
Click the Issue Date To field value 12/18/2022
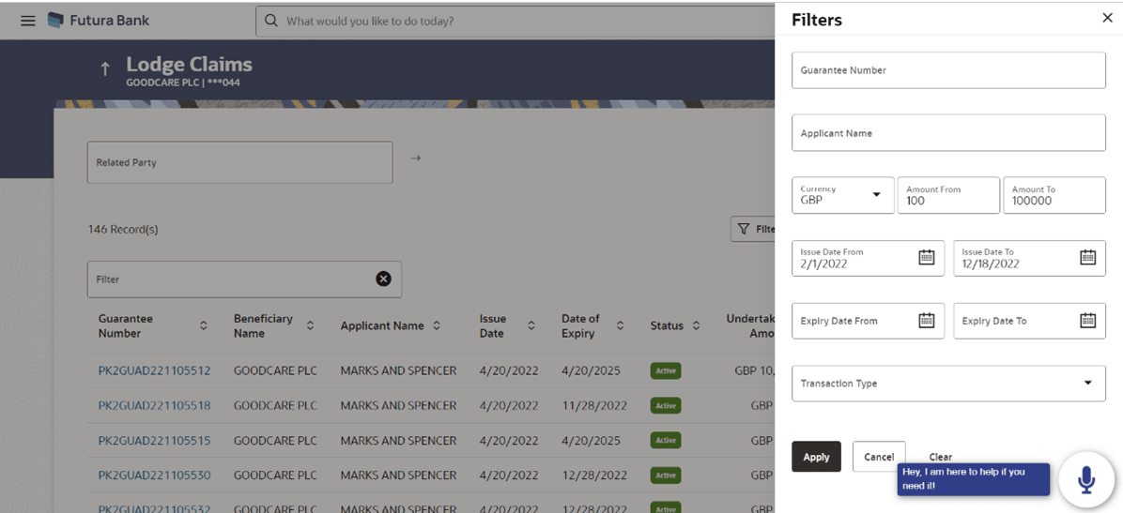click(x=991, y=264)
